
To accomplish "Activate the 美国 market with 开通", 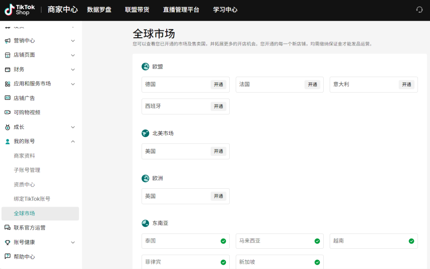I will 218,151.
